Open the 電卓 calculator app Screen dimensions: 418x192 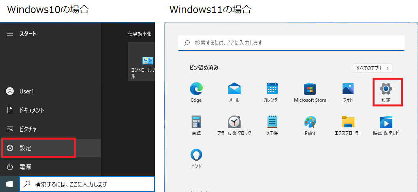[x=196, y=125]
